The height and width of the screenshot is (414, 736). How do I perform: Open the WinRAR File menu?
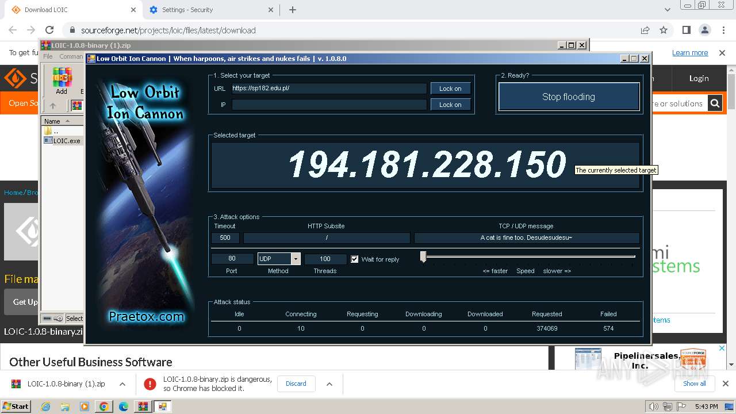click(48, 56)
